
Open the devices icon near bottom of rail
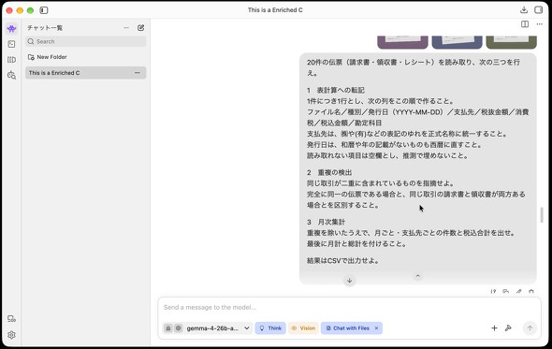tap(11, 319)
